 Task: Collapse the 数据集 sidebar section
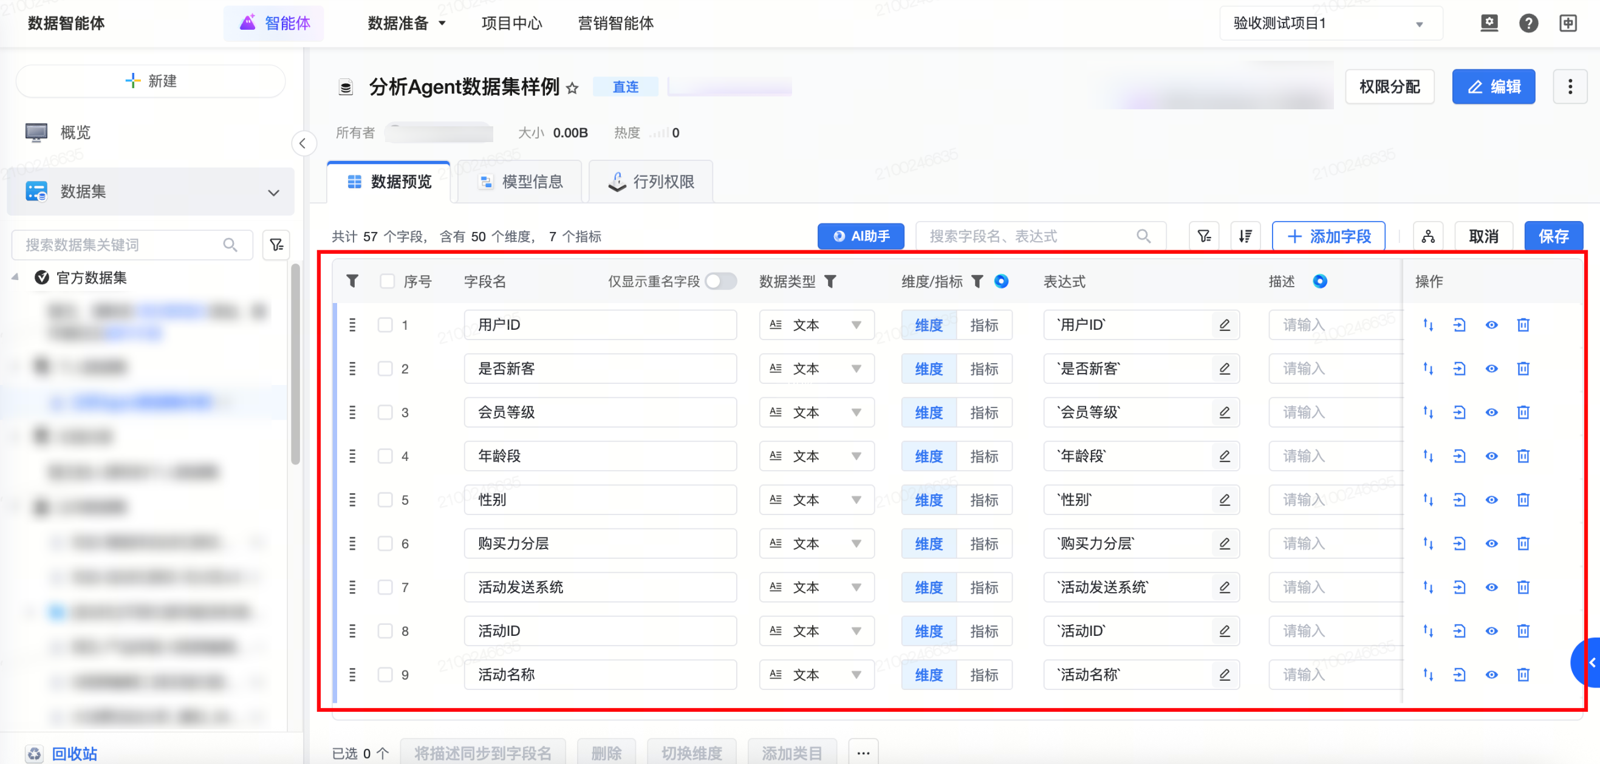click(273, 193)
